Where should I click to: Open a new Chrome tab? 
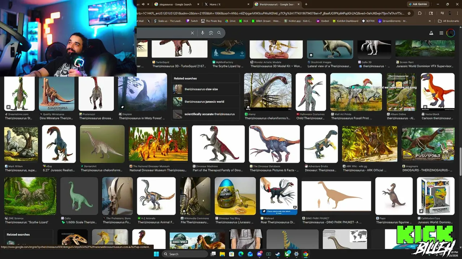point(306,4)
